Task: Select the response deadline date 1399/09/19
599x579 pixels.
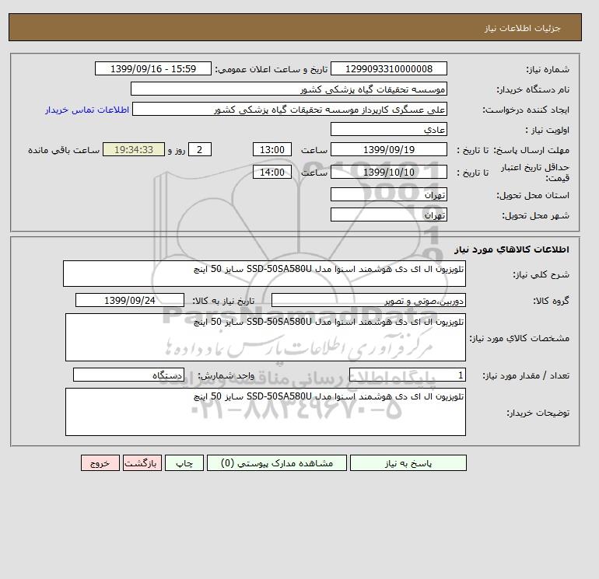Action: tap(388, 150)
